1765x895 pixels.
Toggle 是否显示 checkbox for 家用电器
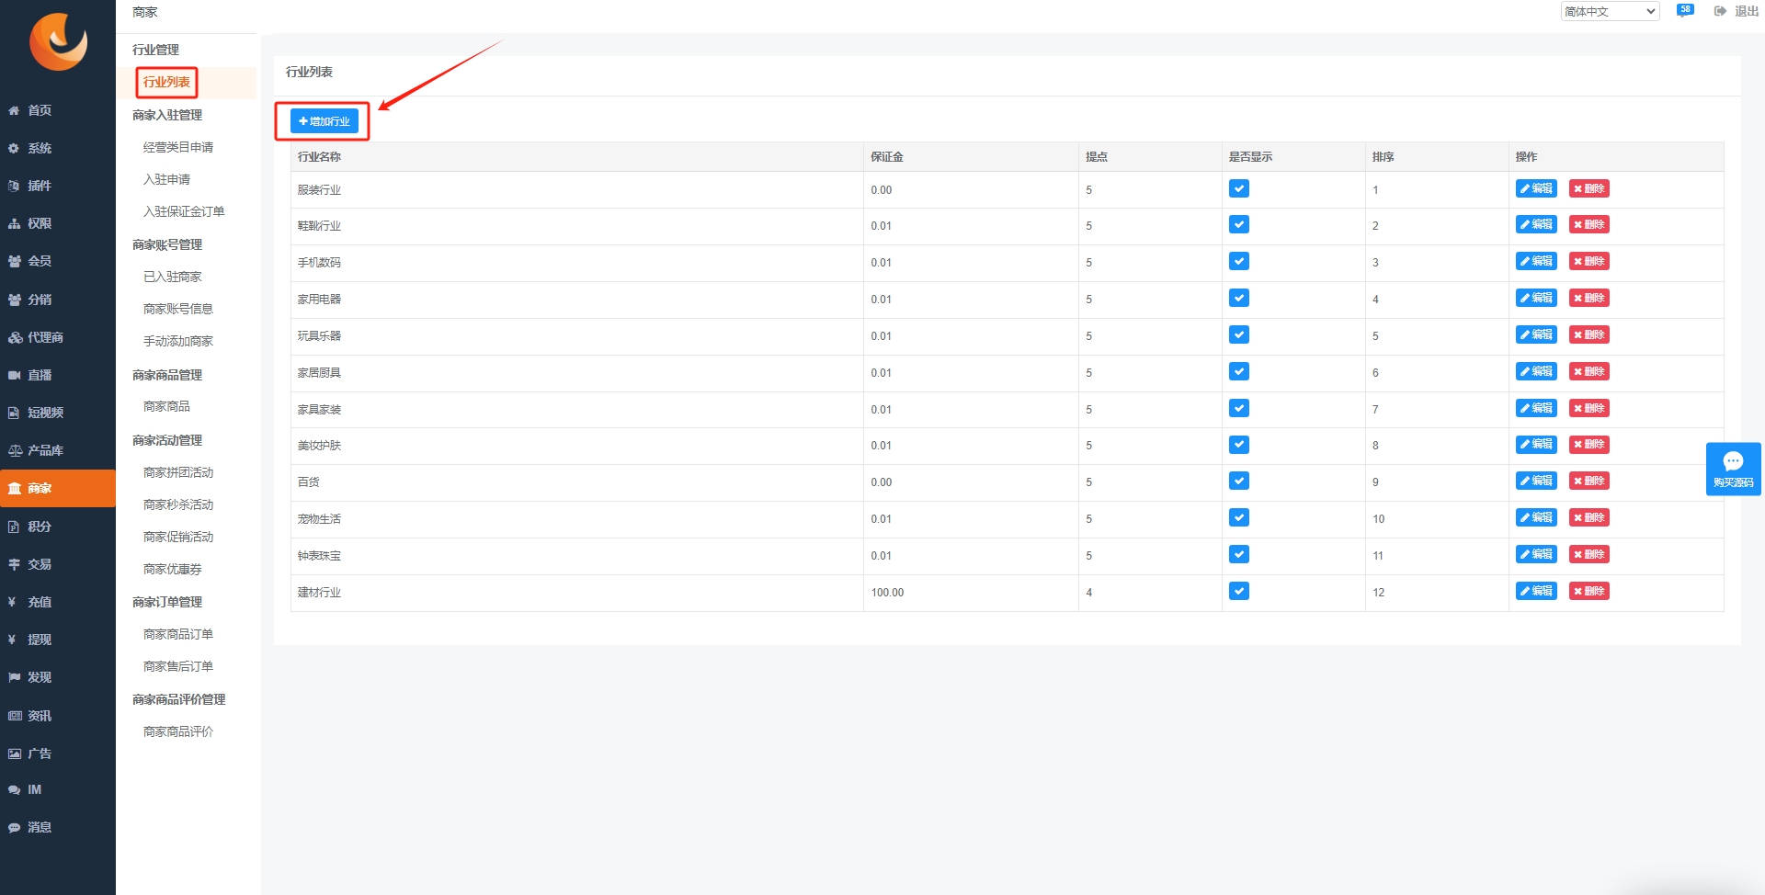click(1239, 298)
